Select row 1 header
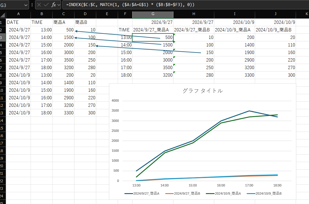Viewport: 309px width, 204px height. pyautogui.click(x=3, y=22)
